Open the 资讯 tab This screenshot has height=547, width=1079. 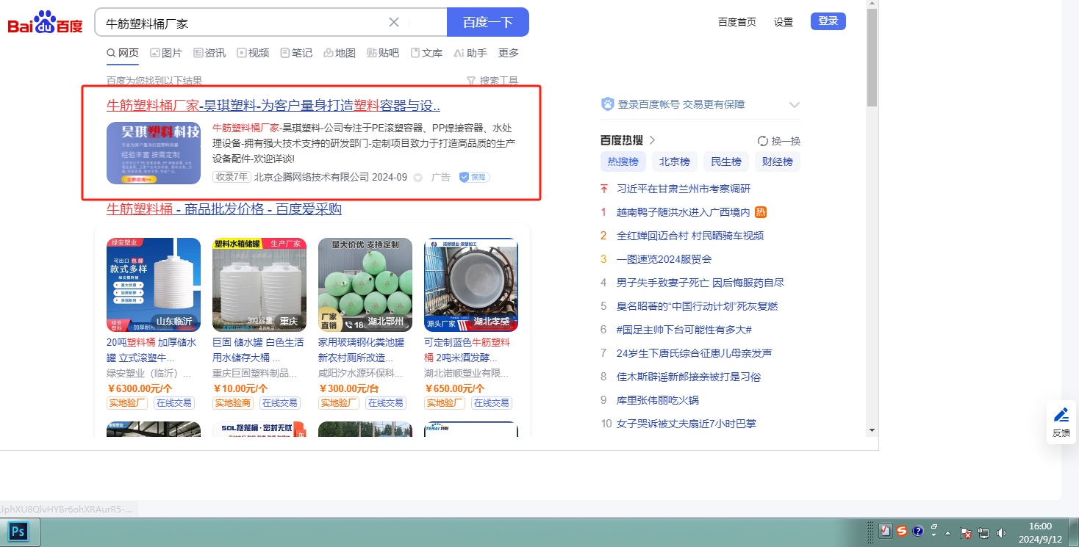[x=209, y=53]
